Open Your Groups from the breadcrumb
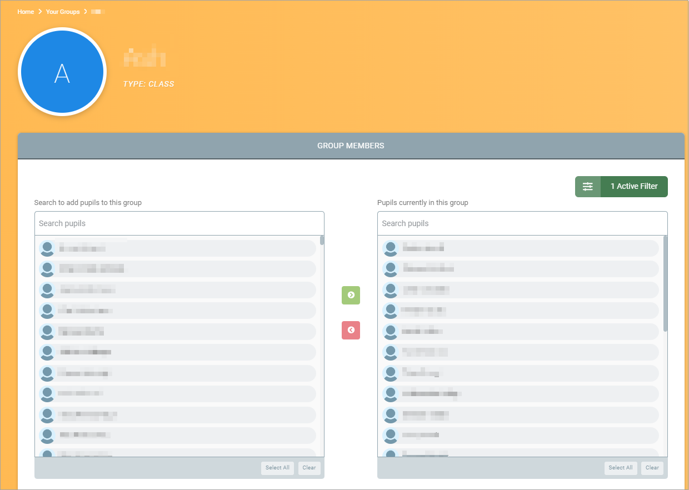 click(62, 11)
